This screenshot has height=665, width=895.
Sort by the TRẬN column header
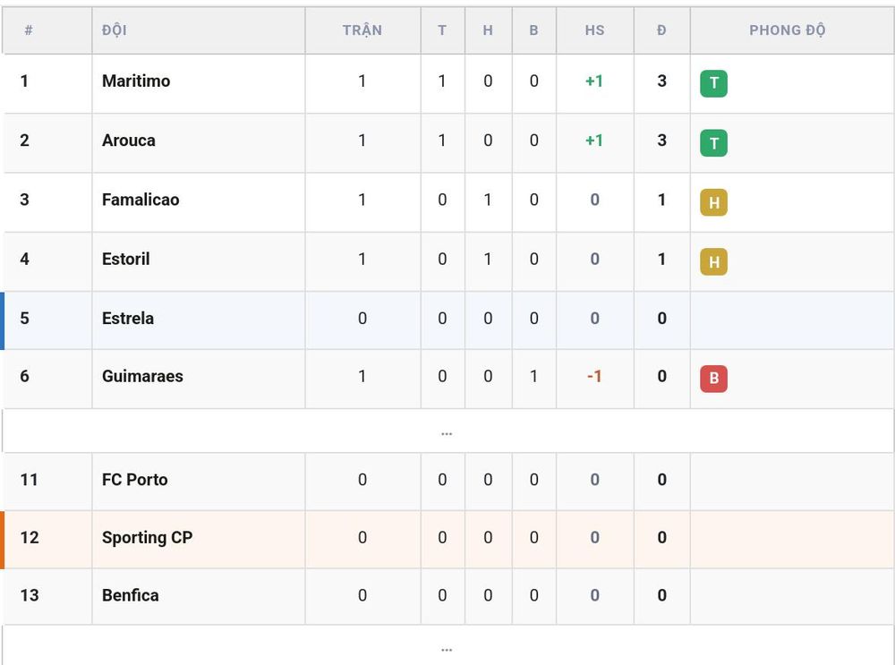point(362,30)
